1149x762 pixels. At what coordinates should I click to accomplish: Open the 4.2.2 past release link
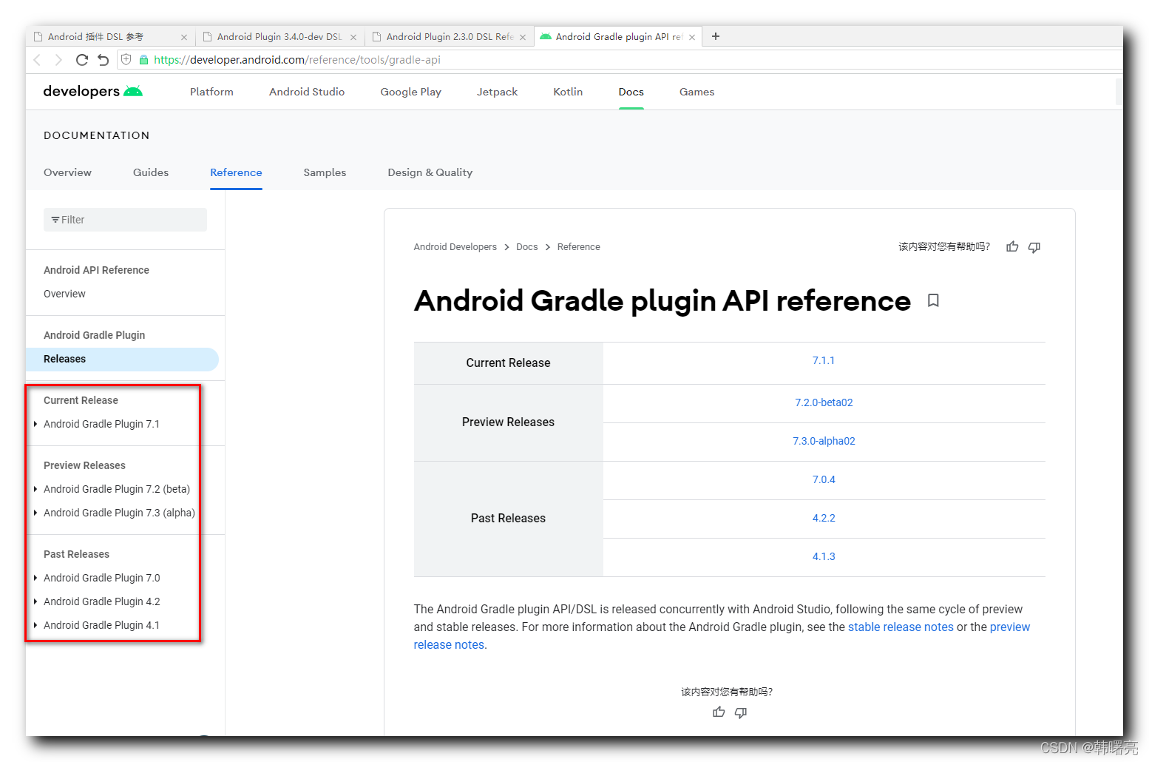824,518
